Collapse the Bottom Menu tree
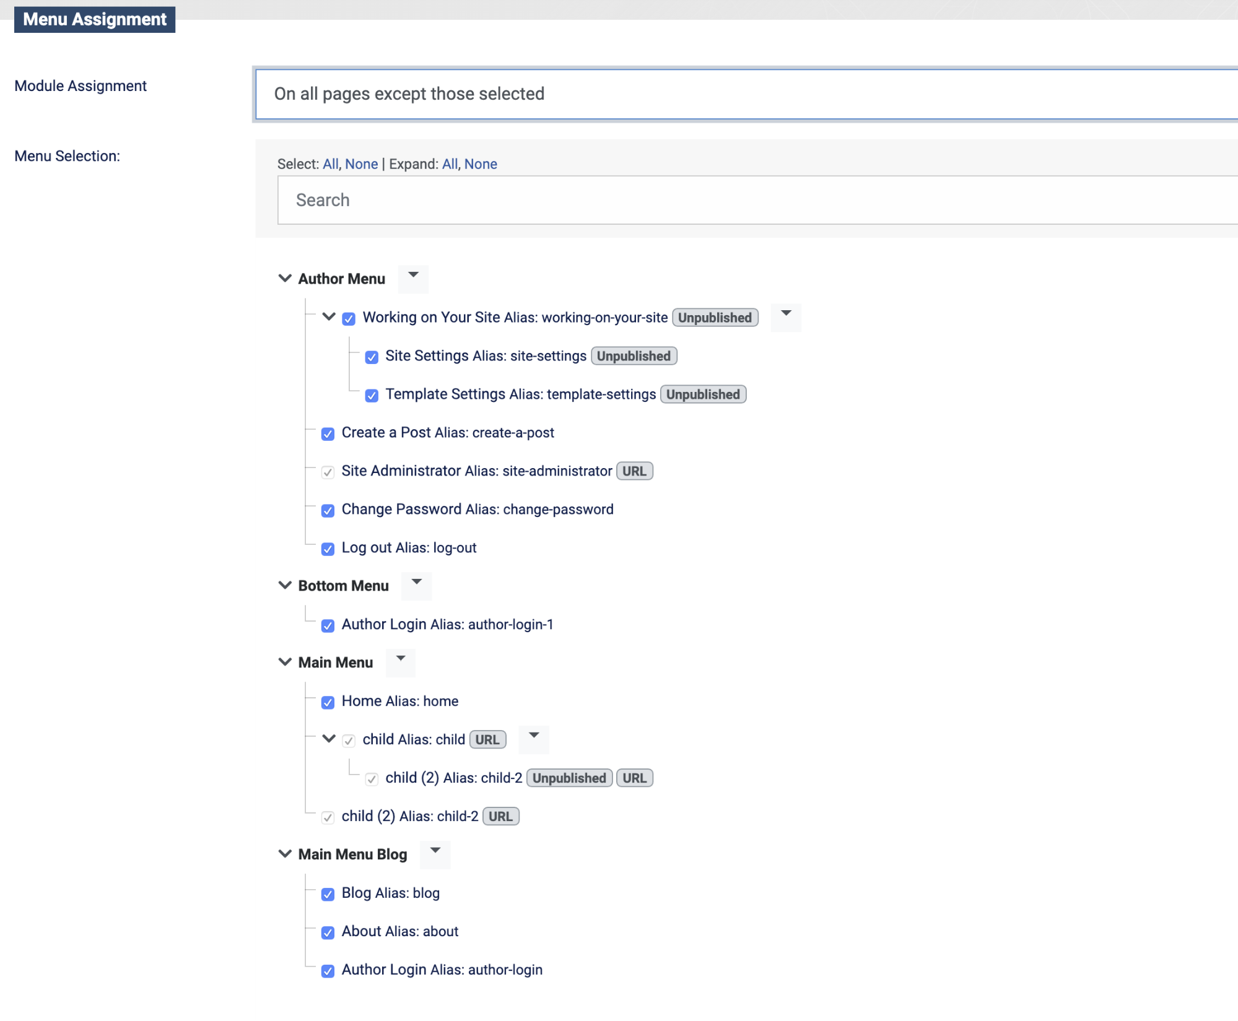1238x1021 pixels. pyautogui.click(x=285, y=586)
